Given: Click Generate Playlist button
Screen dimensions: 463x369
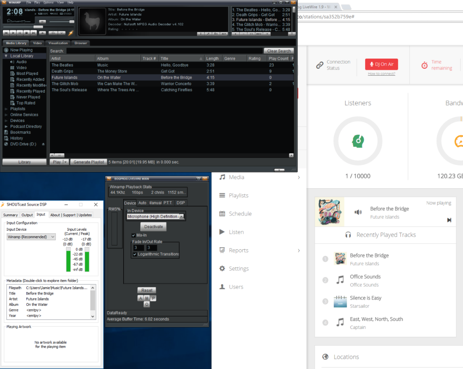Looking at the screenshot, I should (88, 162).
